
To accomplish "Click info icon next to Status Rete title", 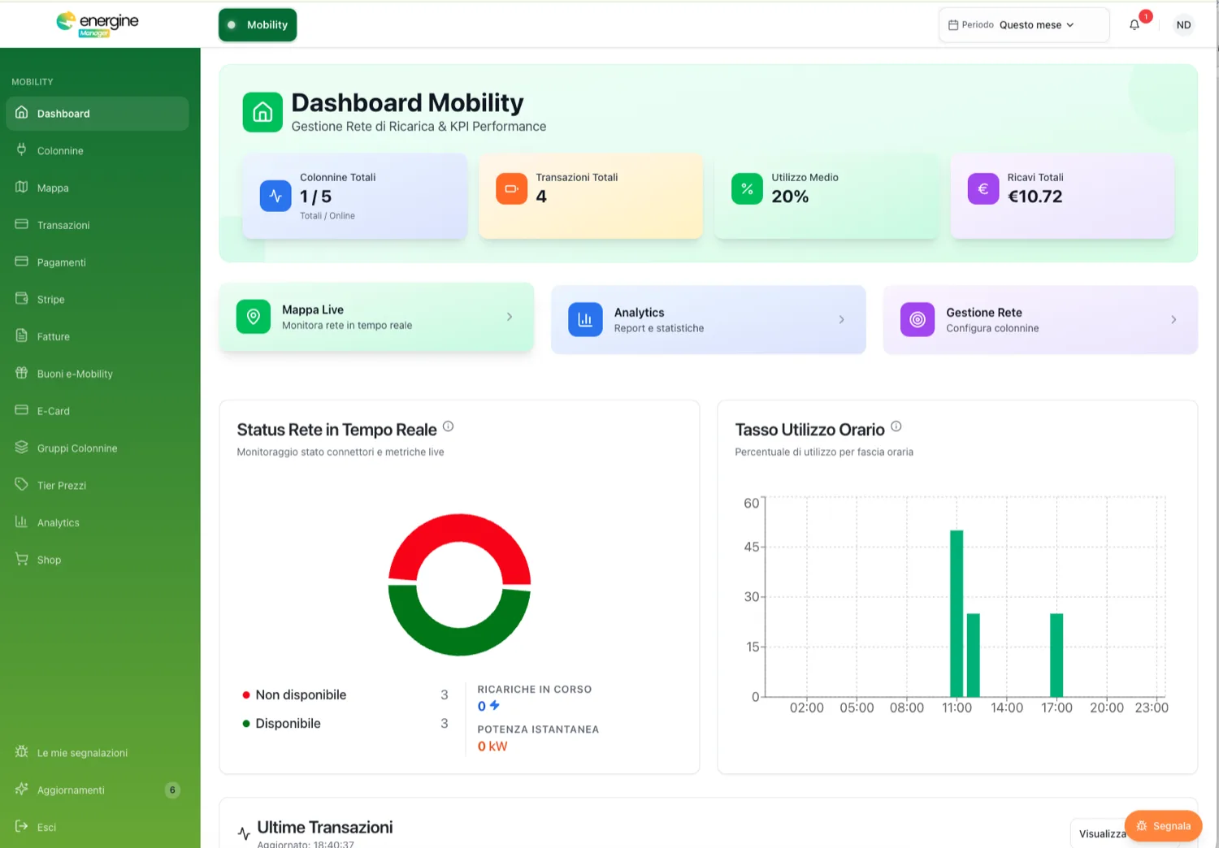I will click(x=448, y=426).
